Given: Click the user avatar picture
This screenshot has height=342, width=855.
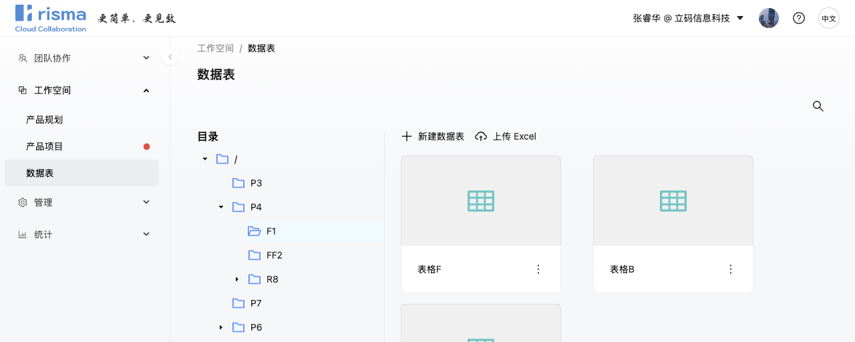Looking at the screenshot, I should click(x=769, y=18).
